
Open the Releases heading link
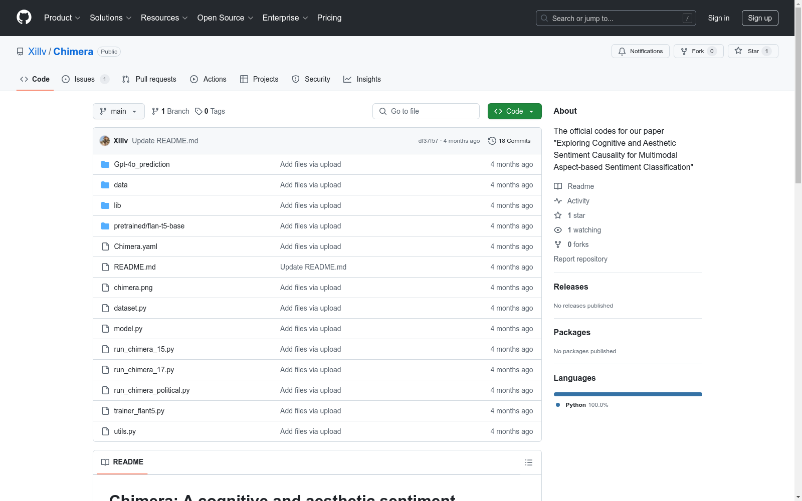click(571, 287)
